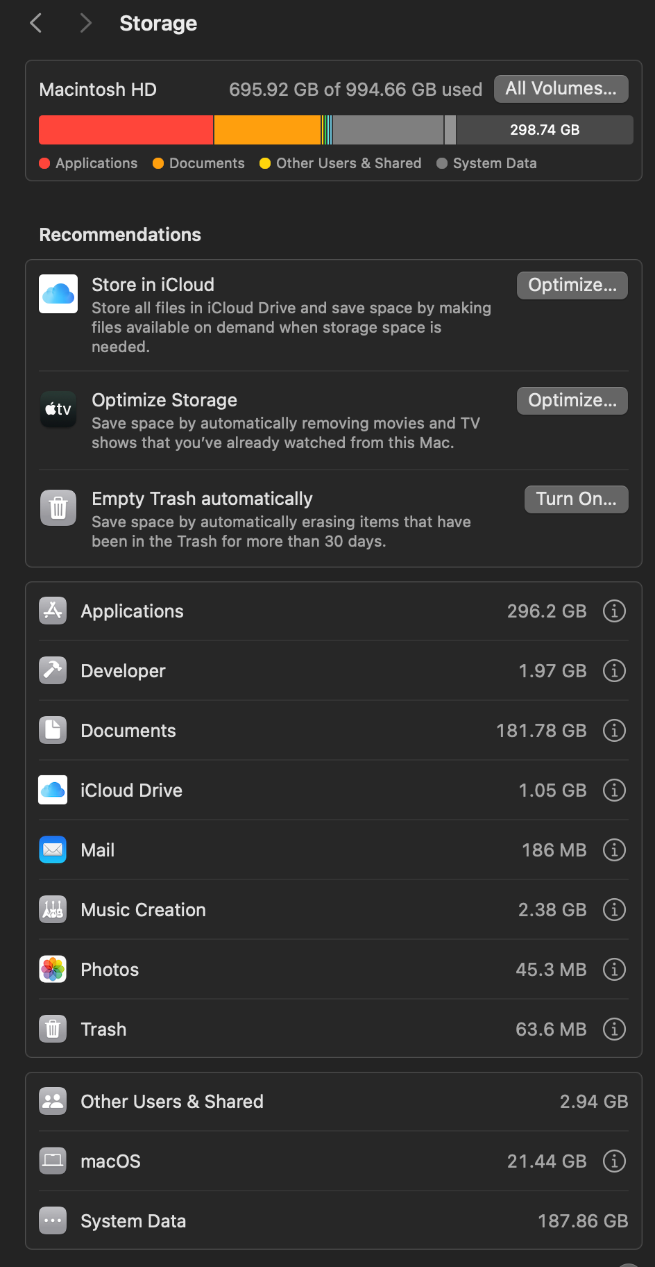
Task: Click the 45.3 MB Photos size
Action: [551, 970]
